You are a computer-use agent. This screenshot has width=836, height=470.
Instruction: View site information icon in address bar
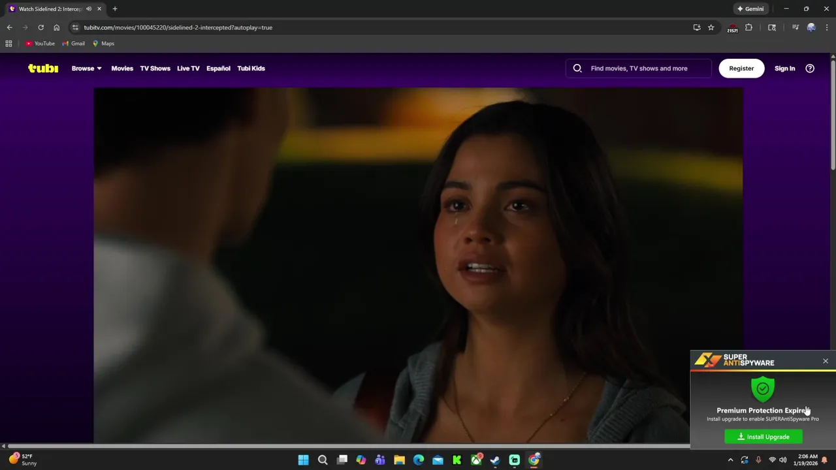coord(75,27)
